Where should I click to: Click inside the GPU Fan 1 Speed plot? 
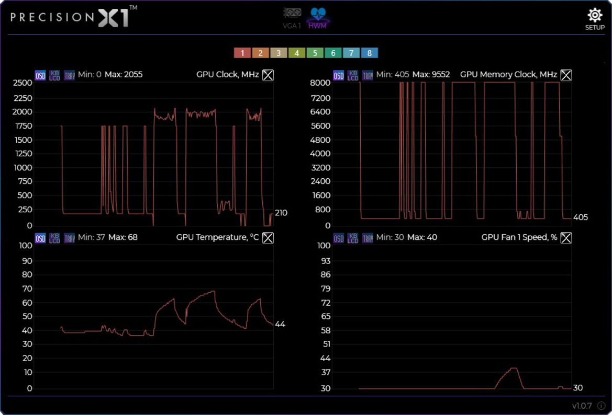[x=452, y=317]
